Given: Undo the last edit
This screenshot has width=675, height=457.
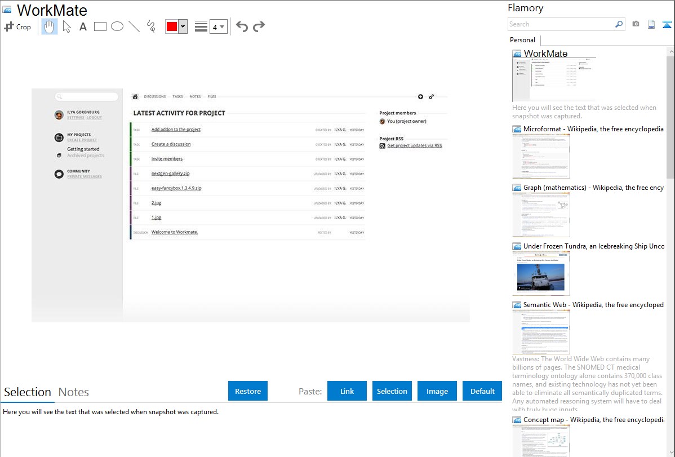Looking at the screenshot, I should 242,26.
